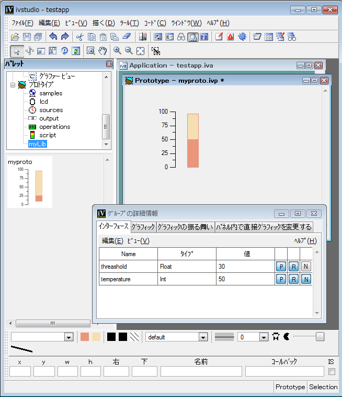
Task: Click the zoom in magnifier icon
Action: tap(117, 51)
